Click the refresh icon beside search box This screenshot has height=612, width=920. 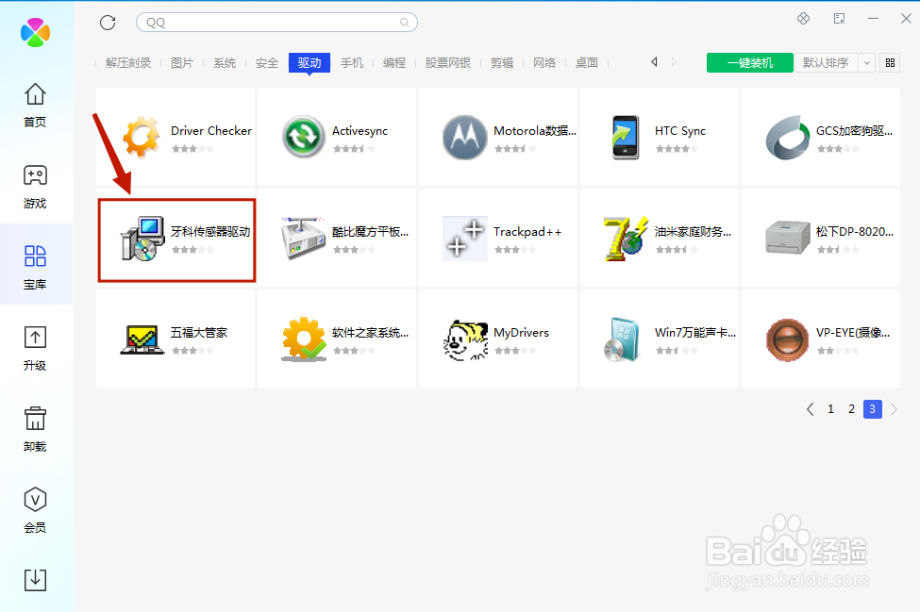(108, 23)
